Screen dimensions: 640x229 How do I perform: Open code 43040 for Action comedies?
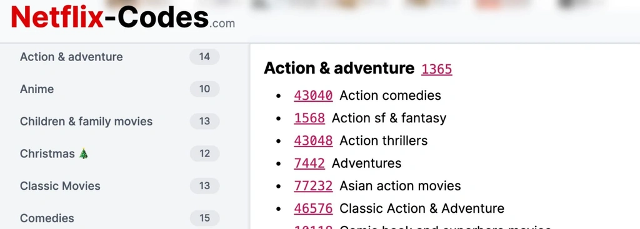pyautogui.click(x=313, y=95)
